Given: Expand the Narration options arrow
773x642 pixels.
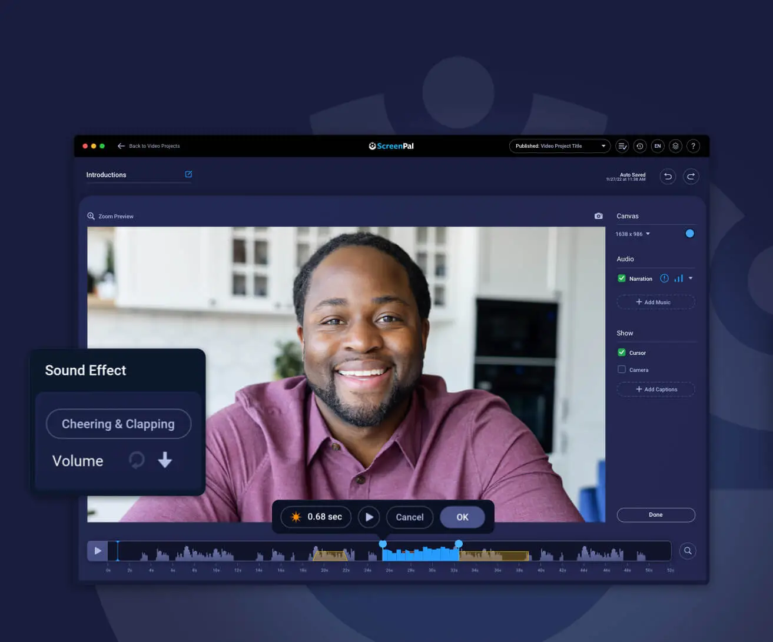Looking at the screenshot, I should click(691, 278).
